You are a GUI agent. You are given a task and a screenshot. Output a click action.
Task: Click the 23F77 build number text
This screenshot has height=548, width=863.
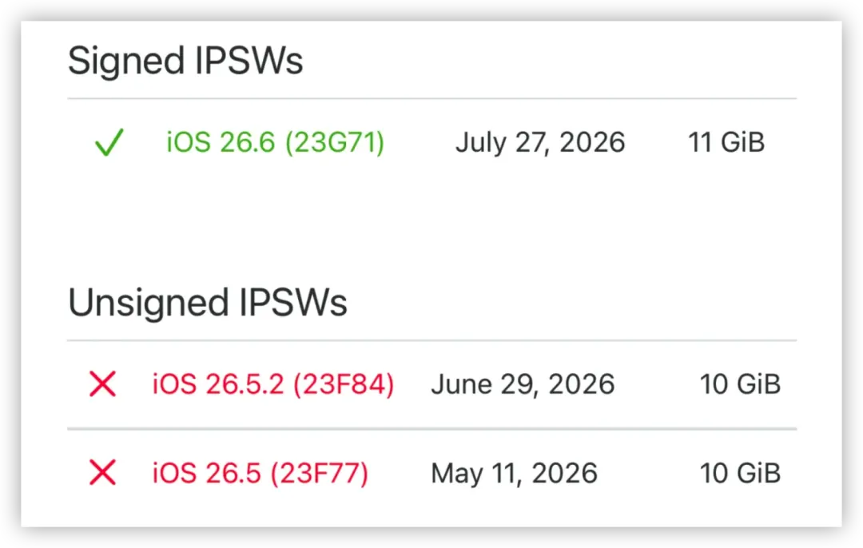319,473
